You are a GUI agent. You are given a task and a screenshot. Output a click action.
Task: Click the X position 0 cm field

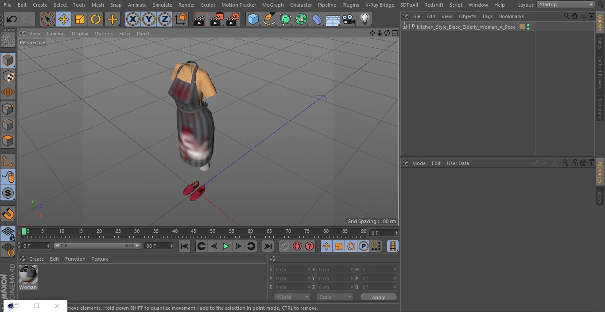292,269
